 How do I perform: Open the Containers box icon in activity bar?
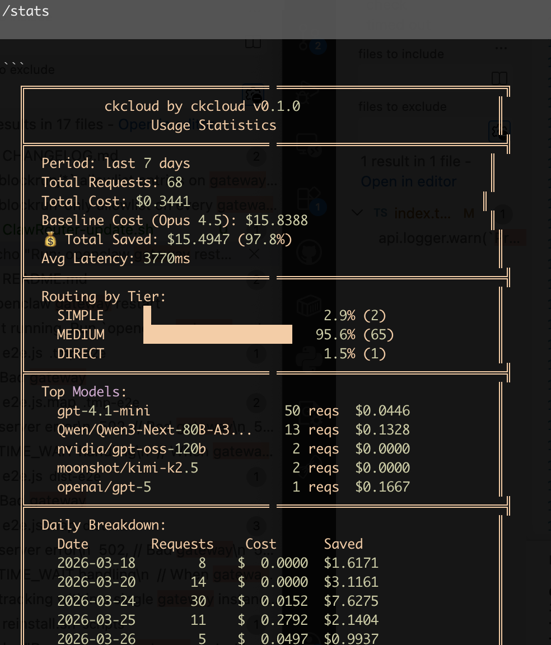click(x=309, y=306)
